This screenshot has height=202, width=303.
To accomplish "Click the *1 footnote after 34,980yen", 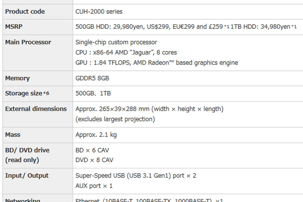I will point(294,27).
